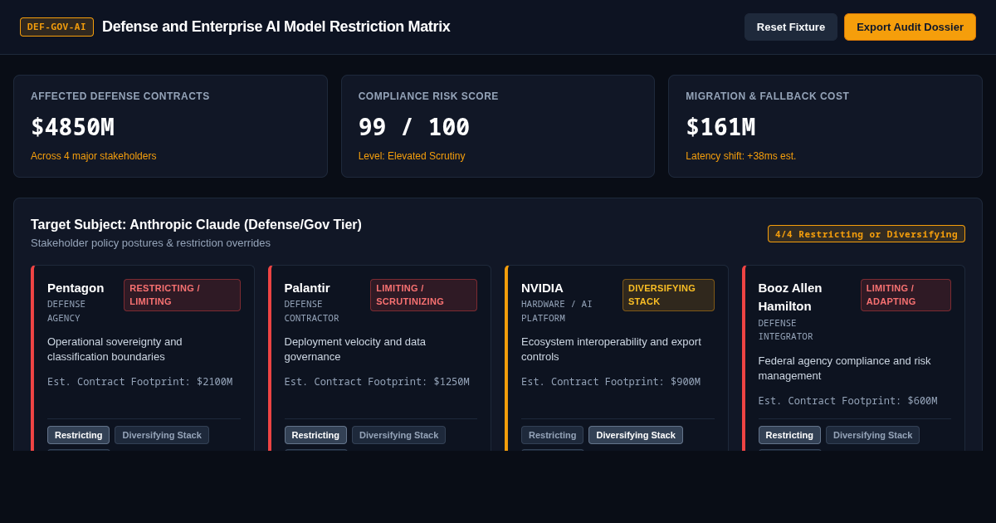Click Federal agency compliance and risk management text
The width and height of the screenshot is (996, 523).
tap(845, 369)
